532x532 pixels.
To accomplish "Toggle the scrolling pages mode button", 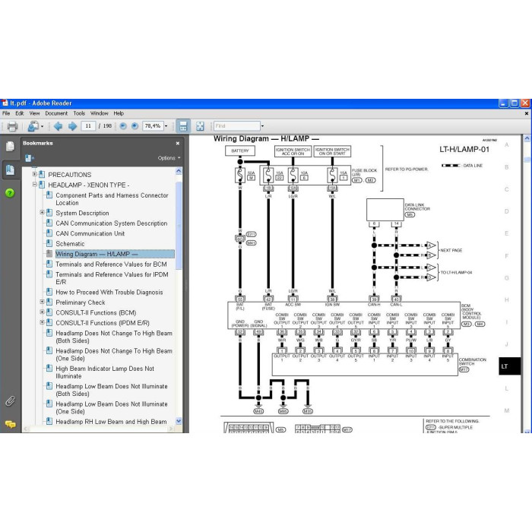I will (x=183, y=126).
